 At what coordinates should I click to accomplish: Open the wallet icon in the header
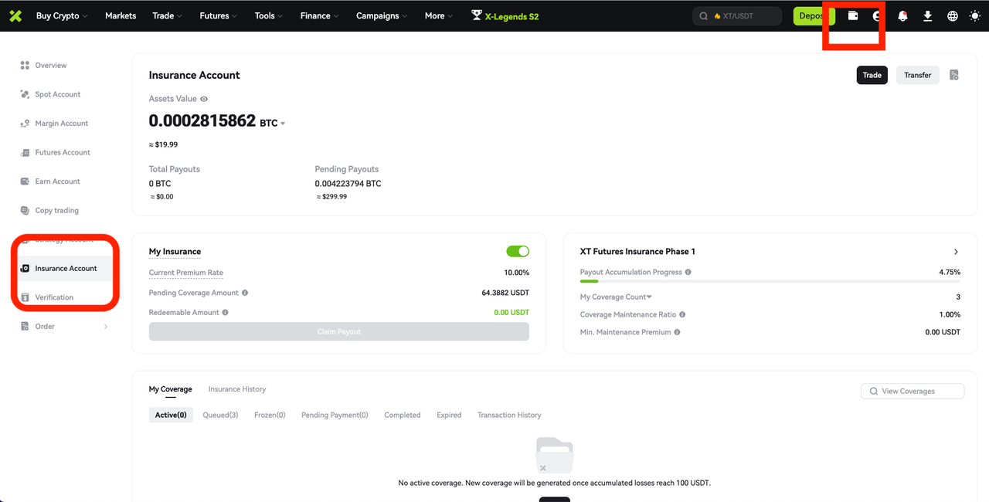coord(853,15)
